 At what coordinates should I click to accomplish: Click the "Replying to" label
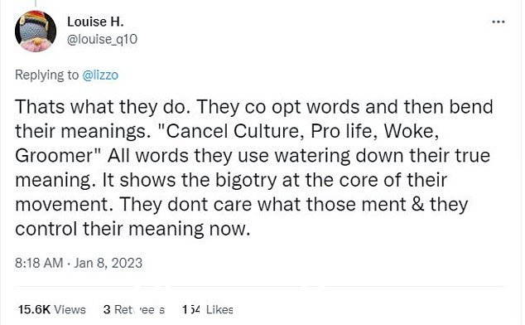tap(47, 75)
